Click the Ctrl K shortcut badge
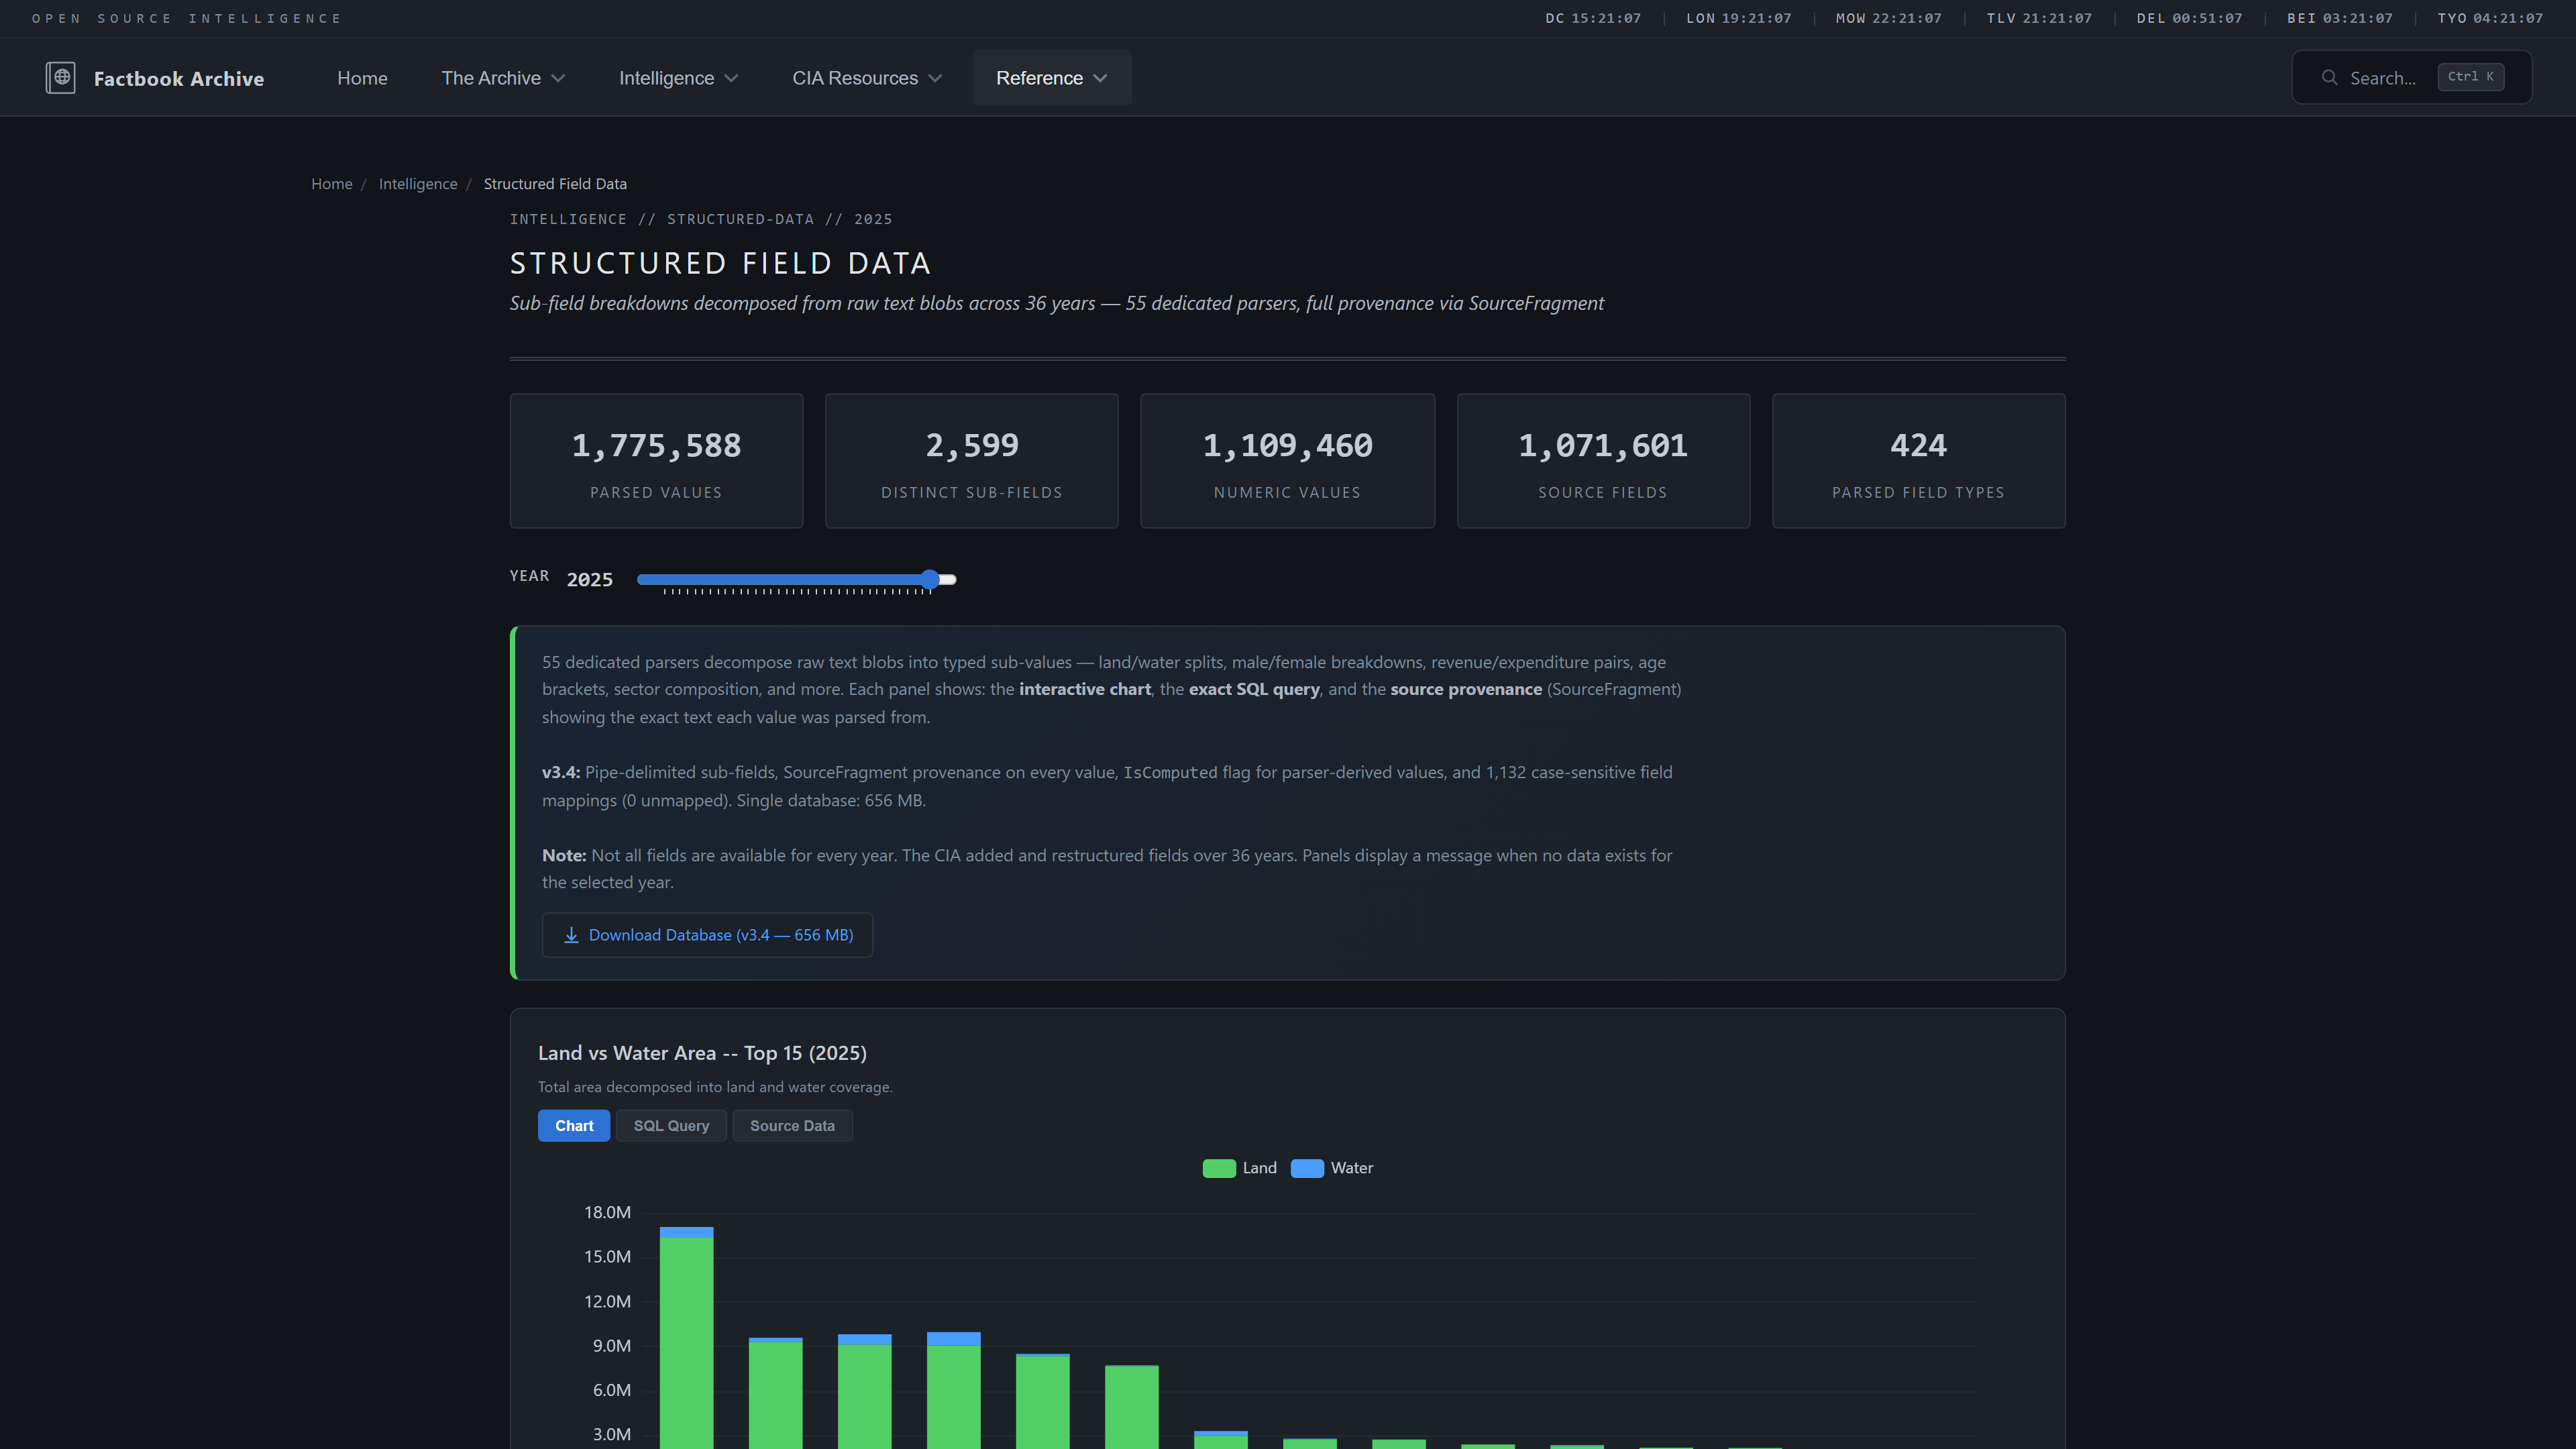Screen dimensions: 2576x1449 point(2470,76)
